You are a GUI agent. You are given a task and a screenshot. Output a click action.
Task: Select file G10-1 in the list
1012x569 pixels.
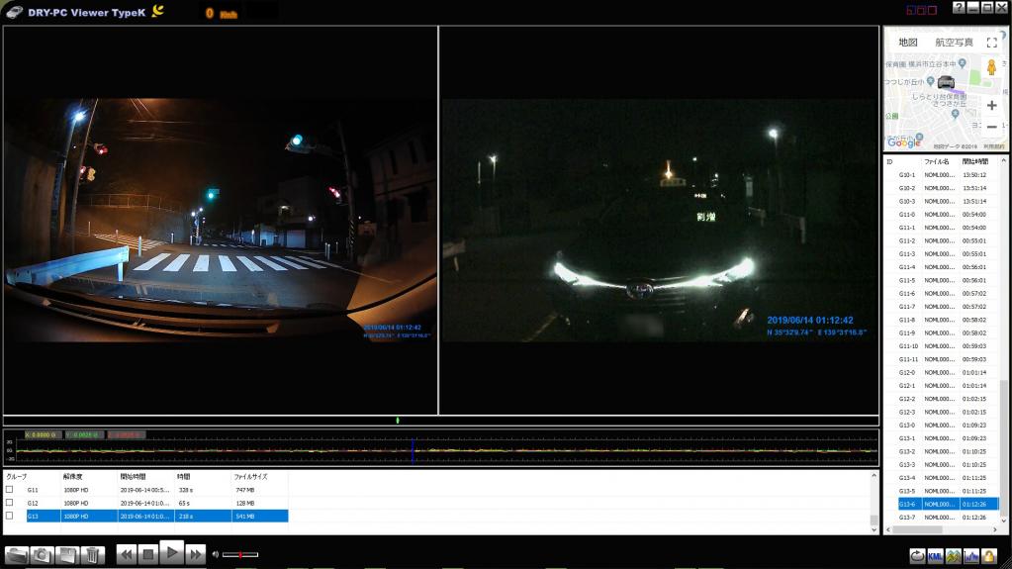[948, 175]
